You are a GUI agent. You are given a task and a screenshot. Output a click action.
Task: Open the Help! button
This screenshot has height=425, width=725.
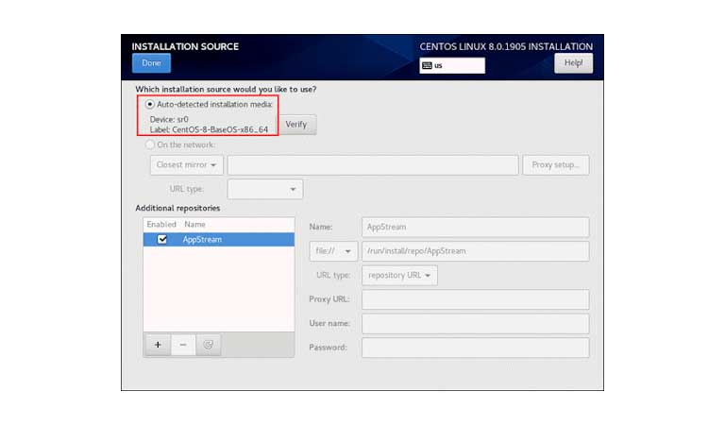tap(573, 63)
